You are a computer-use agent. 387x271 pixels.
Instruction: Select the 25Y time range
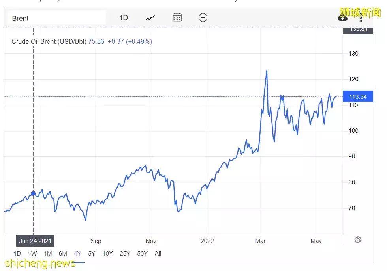click(x=125, y=254)
